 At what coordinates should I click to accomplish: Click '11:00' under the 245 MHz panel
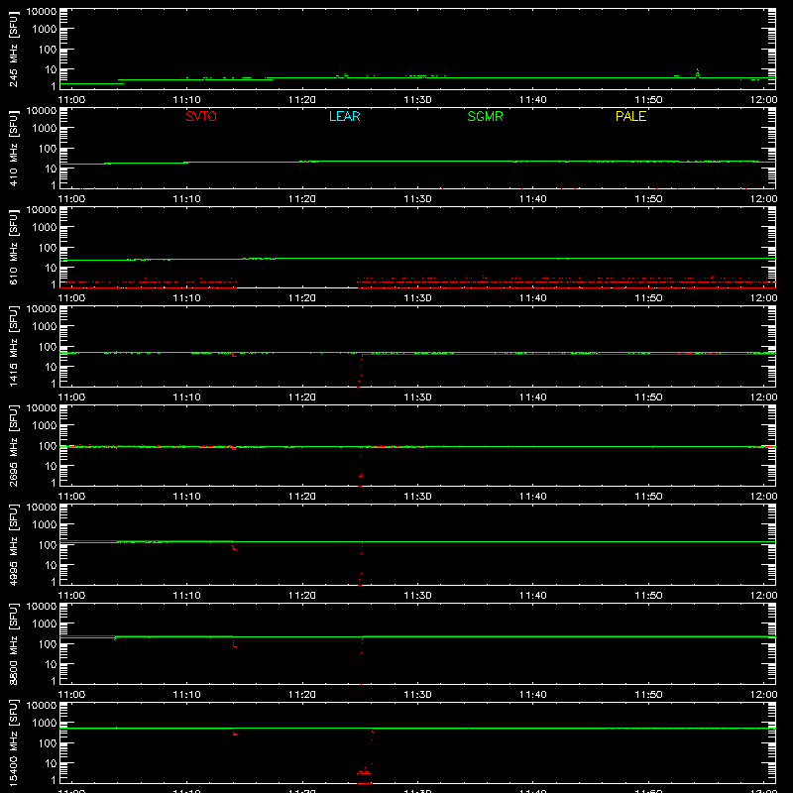pyautogui.click(x=71, y=100)
